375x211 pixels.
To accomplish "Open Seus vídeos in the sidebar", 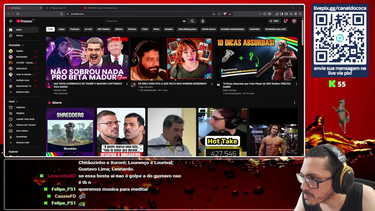I will click(23, 131).
